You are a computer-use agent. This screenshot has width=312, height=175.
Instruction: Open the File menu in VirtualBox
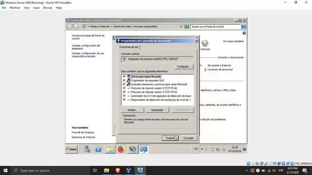(4, 8)
